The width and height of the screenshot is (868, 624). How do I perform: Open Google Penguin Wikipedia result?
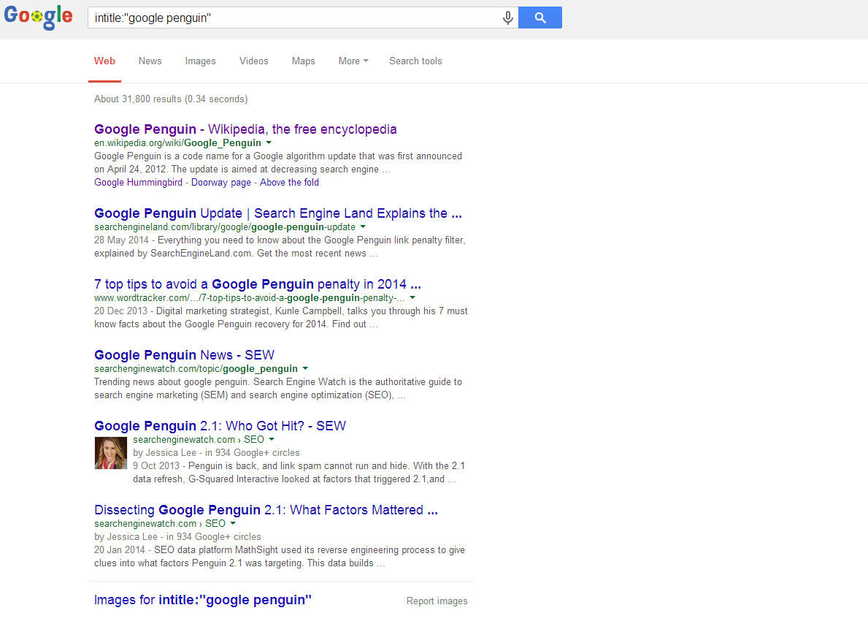(245, 129)
